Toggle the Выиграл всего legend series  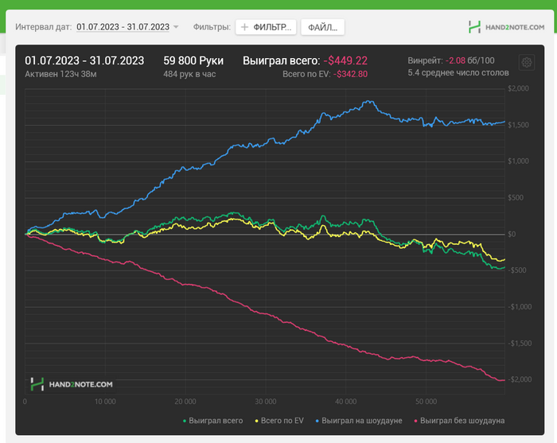(212, 421)
